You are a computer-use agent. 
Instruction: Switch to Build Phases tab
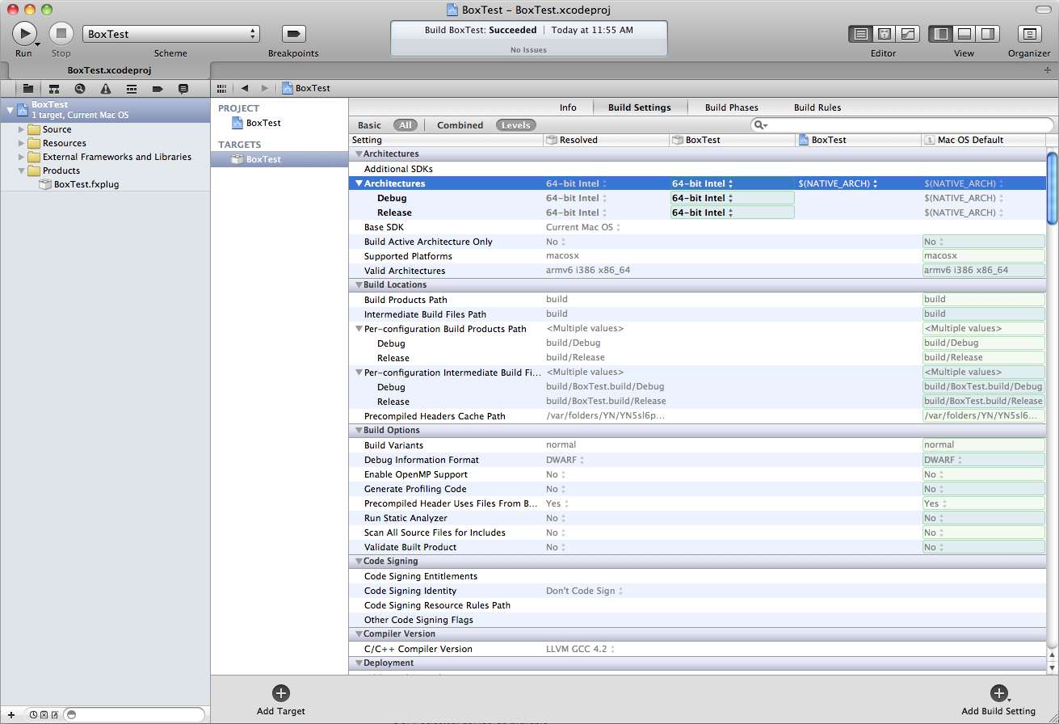(x=731, y=107)
